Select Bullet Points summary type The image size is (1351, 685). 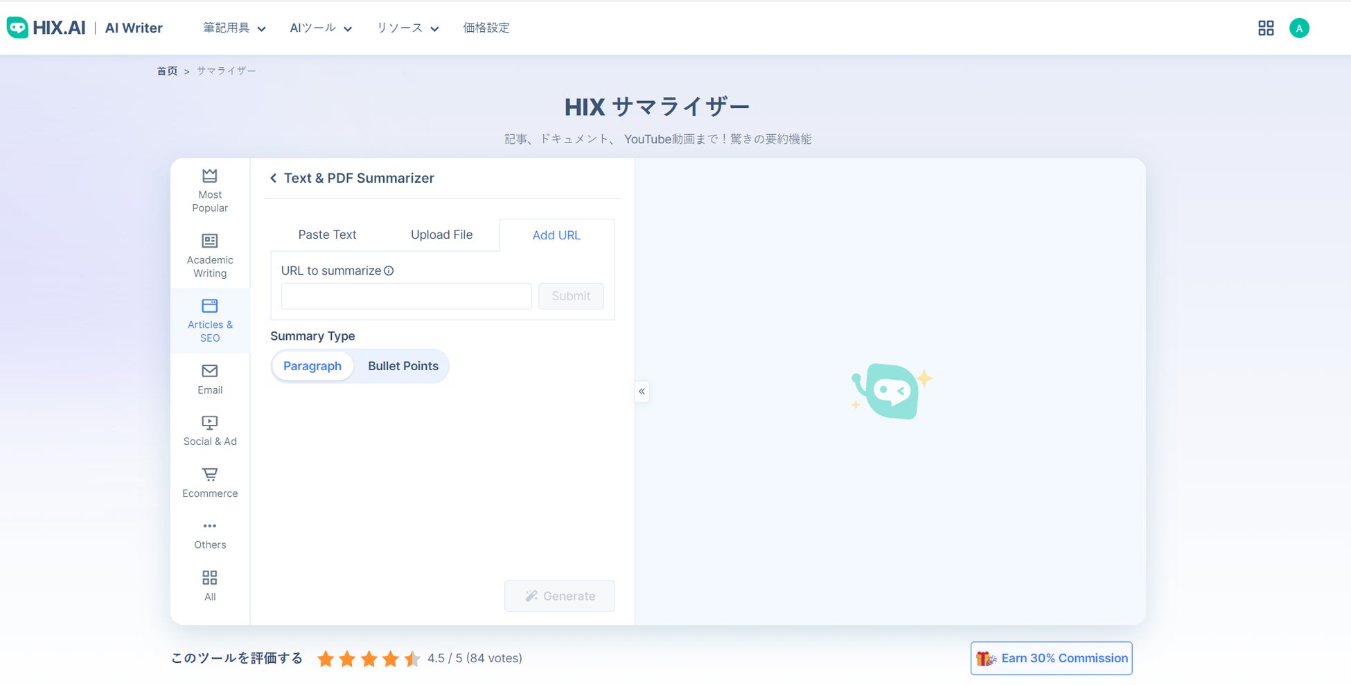403,366
